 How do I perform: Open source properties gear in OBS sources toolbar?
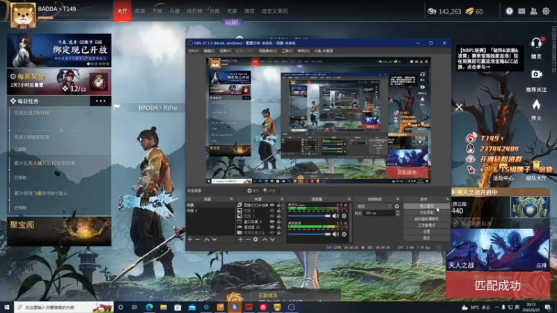[x=256, y=239]
